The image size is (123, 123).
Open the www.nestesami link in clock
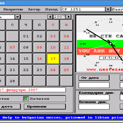coord(105,69)
